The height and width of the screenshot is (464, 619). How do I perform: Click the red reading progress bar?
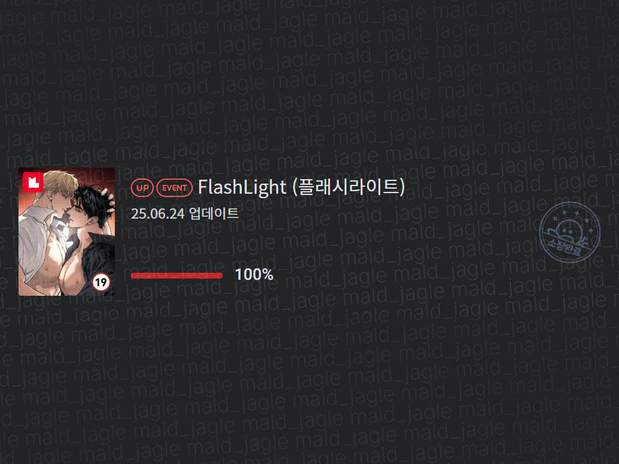177,275
